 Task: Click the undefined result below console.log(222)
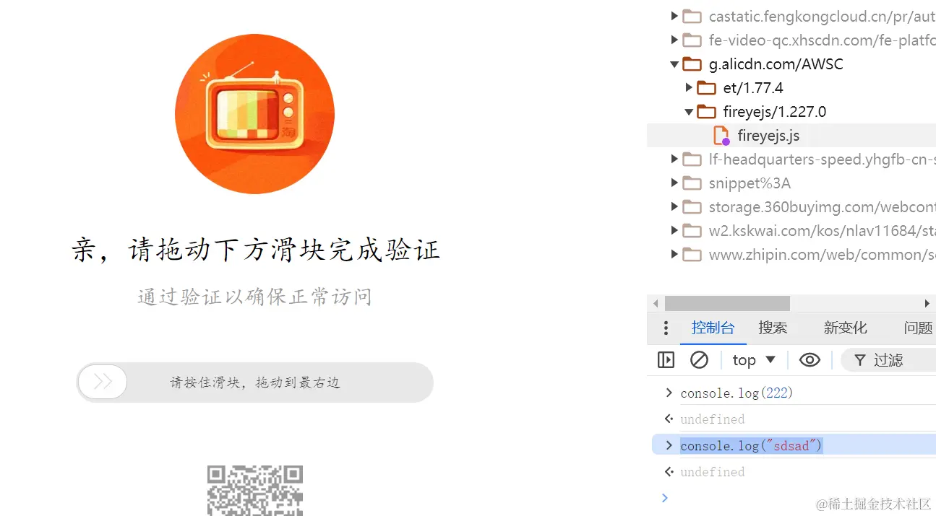pyautogui.click(x=712, y=419)
